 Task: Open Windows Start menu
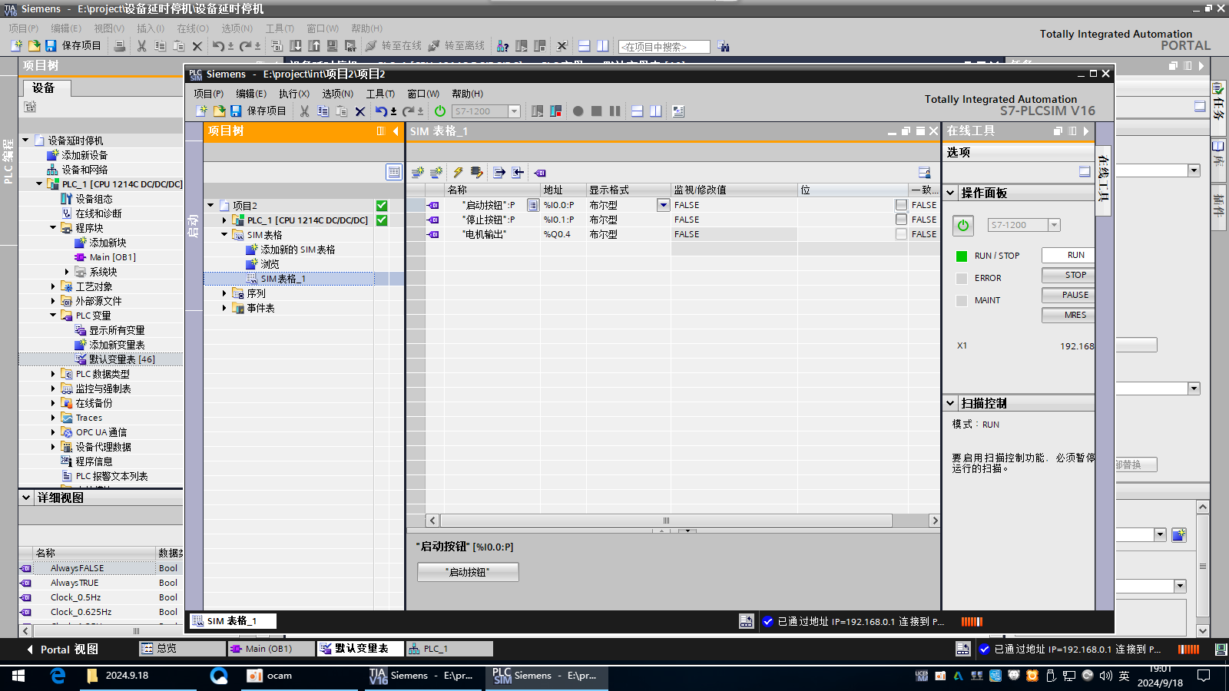[x=18, y=676]
